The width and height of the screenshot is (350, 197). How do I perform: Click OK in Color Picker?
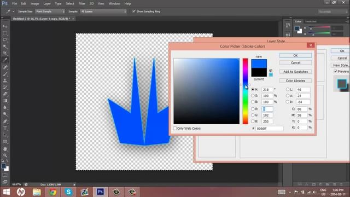tap(295, 55)
